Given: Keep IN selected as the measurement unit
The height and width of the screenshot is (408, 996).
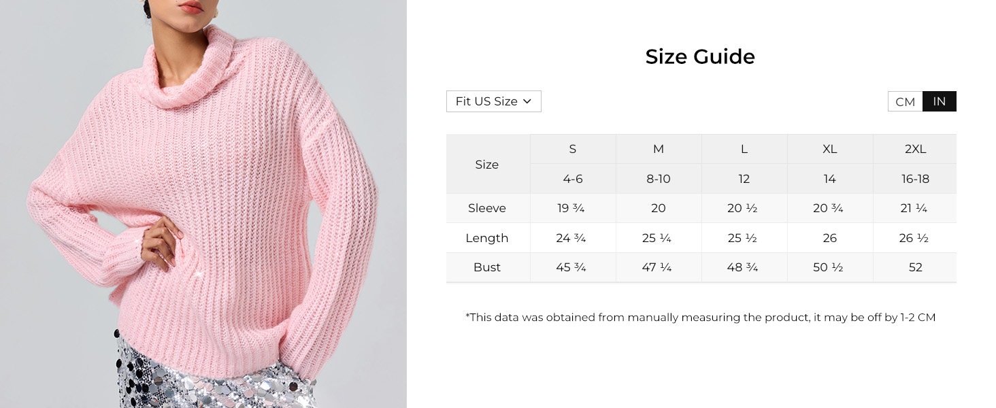Looking at the screenshot, I should click(940, 101).
